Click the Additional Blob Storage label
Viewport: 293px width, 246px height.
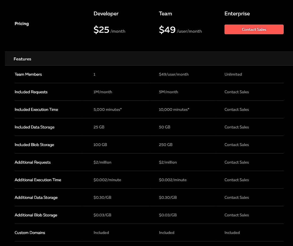tap(36, 215)
